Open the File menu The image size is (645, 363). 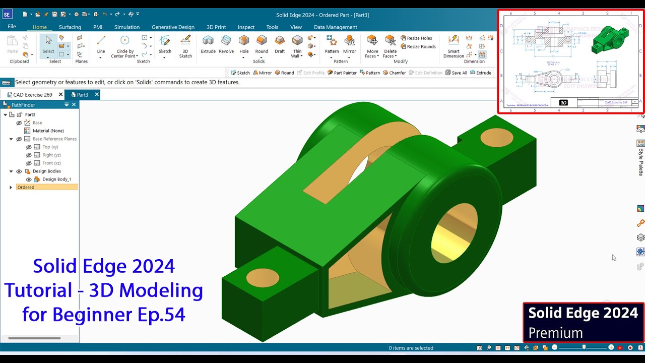click(x=12, y=26)
